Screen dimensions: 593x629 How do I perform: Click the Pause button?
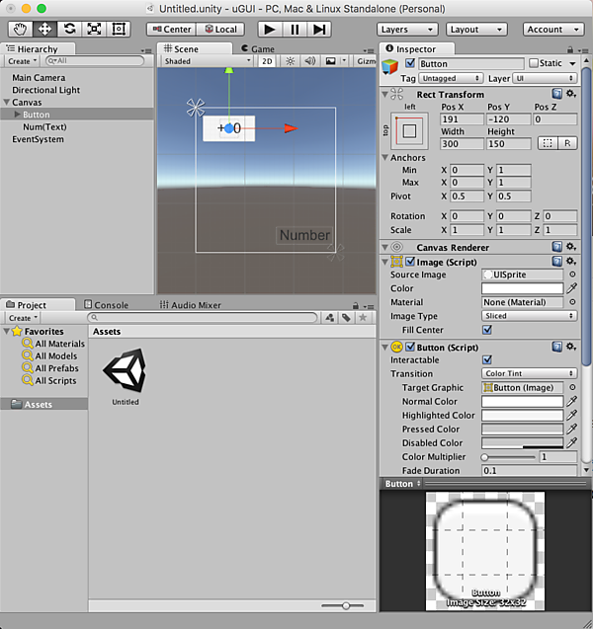294,29
